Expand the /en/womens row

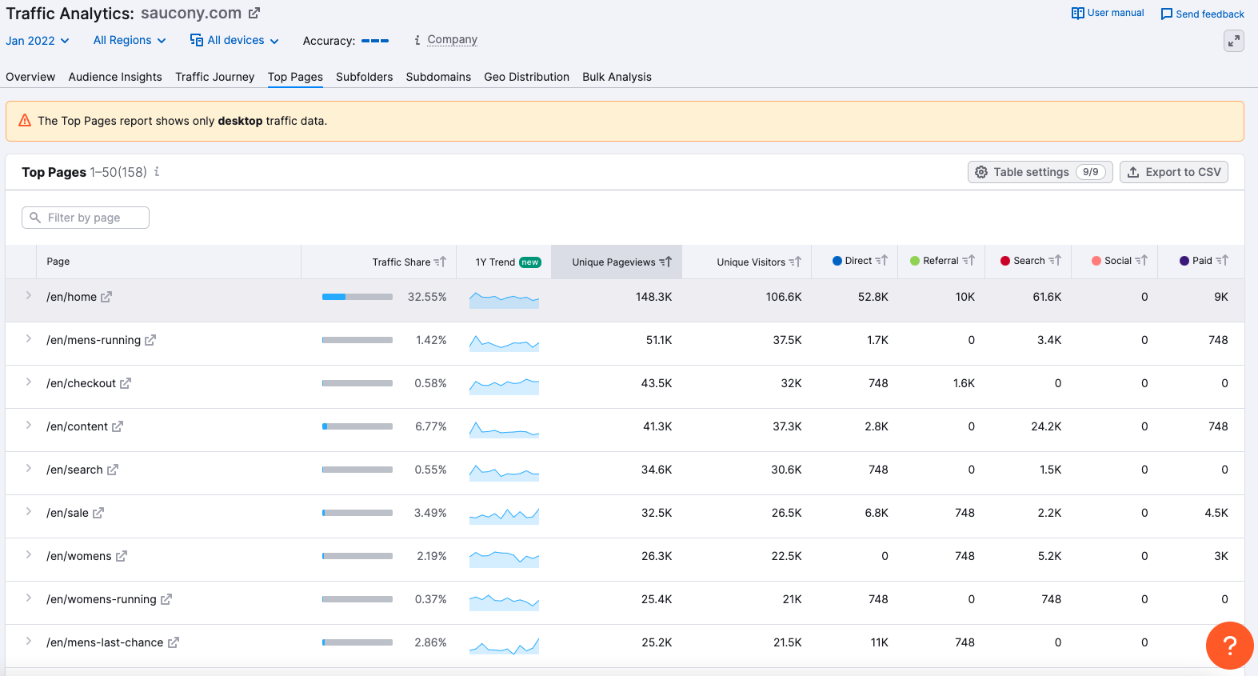point(29,555)
